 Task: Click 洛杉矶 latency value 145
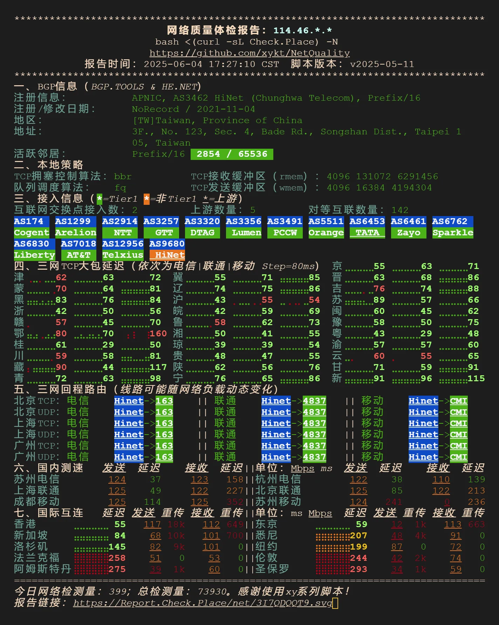(x=117, y=547)
